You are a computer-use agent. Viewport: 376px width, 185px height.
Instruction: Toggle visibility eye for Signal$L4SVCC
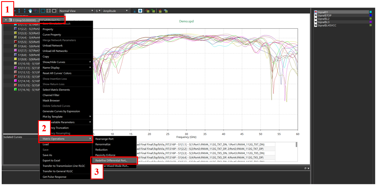pyautogui.click(x=316, y=25)
